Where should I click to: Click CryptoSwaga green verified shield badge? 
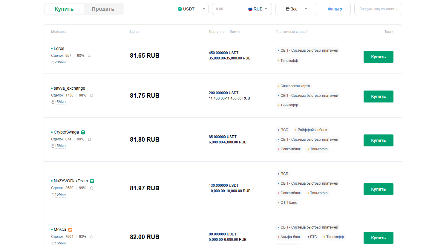pos(83,132)
